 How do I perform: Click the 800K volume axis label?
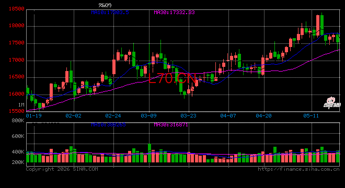click(x=18, y=121)
